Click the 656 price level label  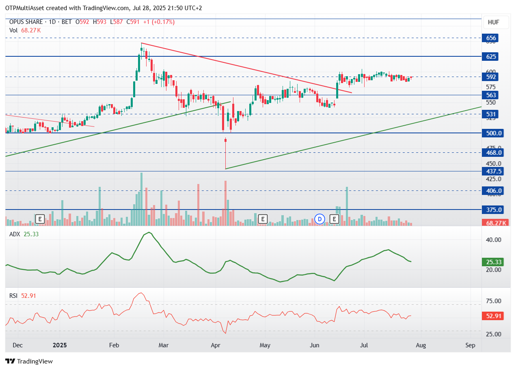coord(491,38)
